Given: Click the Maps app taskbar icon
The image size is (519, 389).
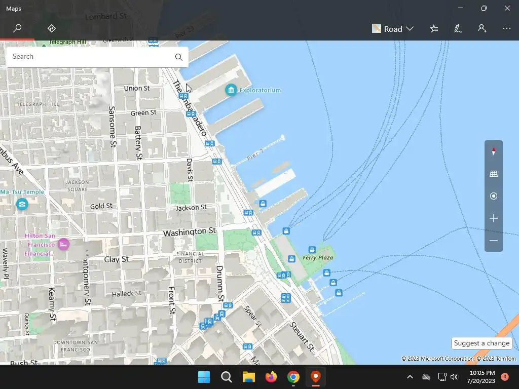Looking at the screenshot, I should tap(316, 377).
